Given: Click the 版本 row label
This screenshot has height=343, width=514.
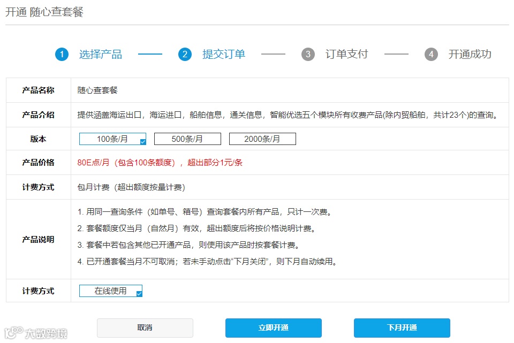Looking at the screenshot, I should click(39, 139).
